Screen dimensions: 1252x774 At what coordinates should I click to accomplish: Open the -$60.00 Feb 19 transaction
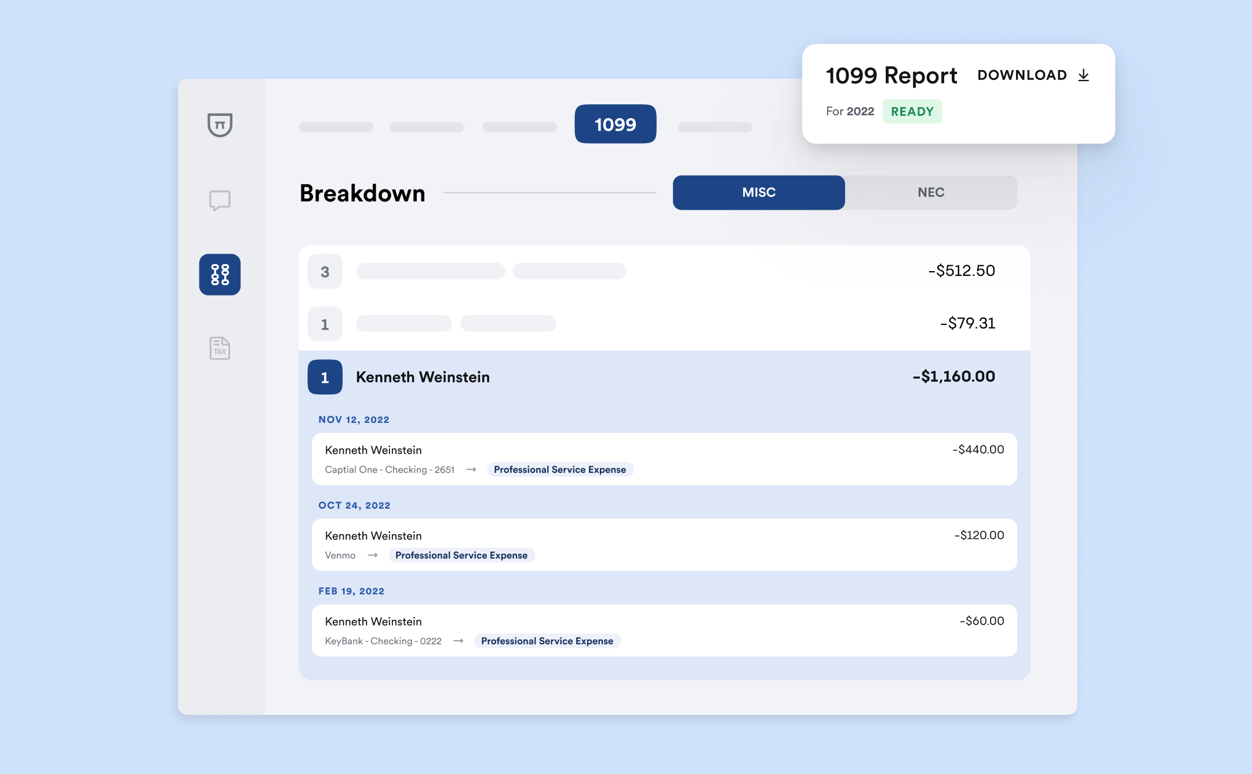tap(664, 630)
